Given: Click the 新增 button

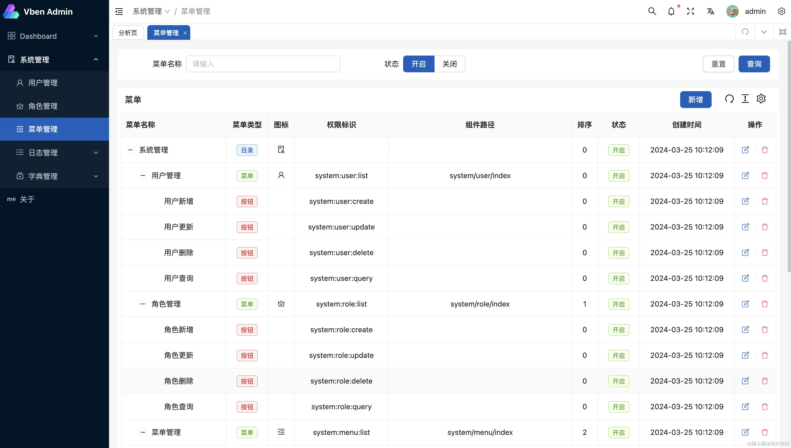Looking at the screenshot, I should [x=695, y=99].
